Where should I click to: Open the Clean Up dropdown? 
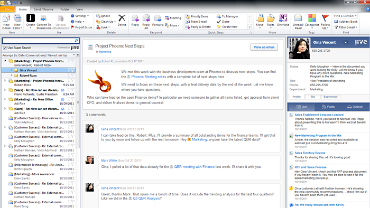106,22
